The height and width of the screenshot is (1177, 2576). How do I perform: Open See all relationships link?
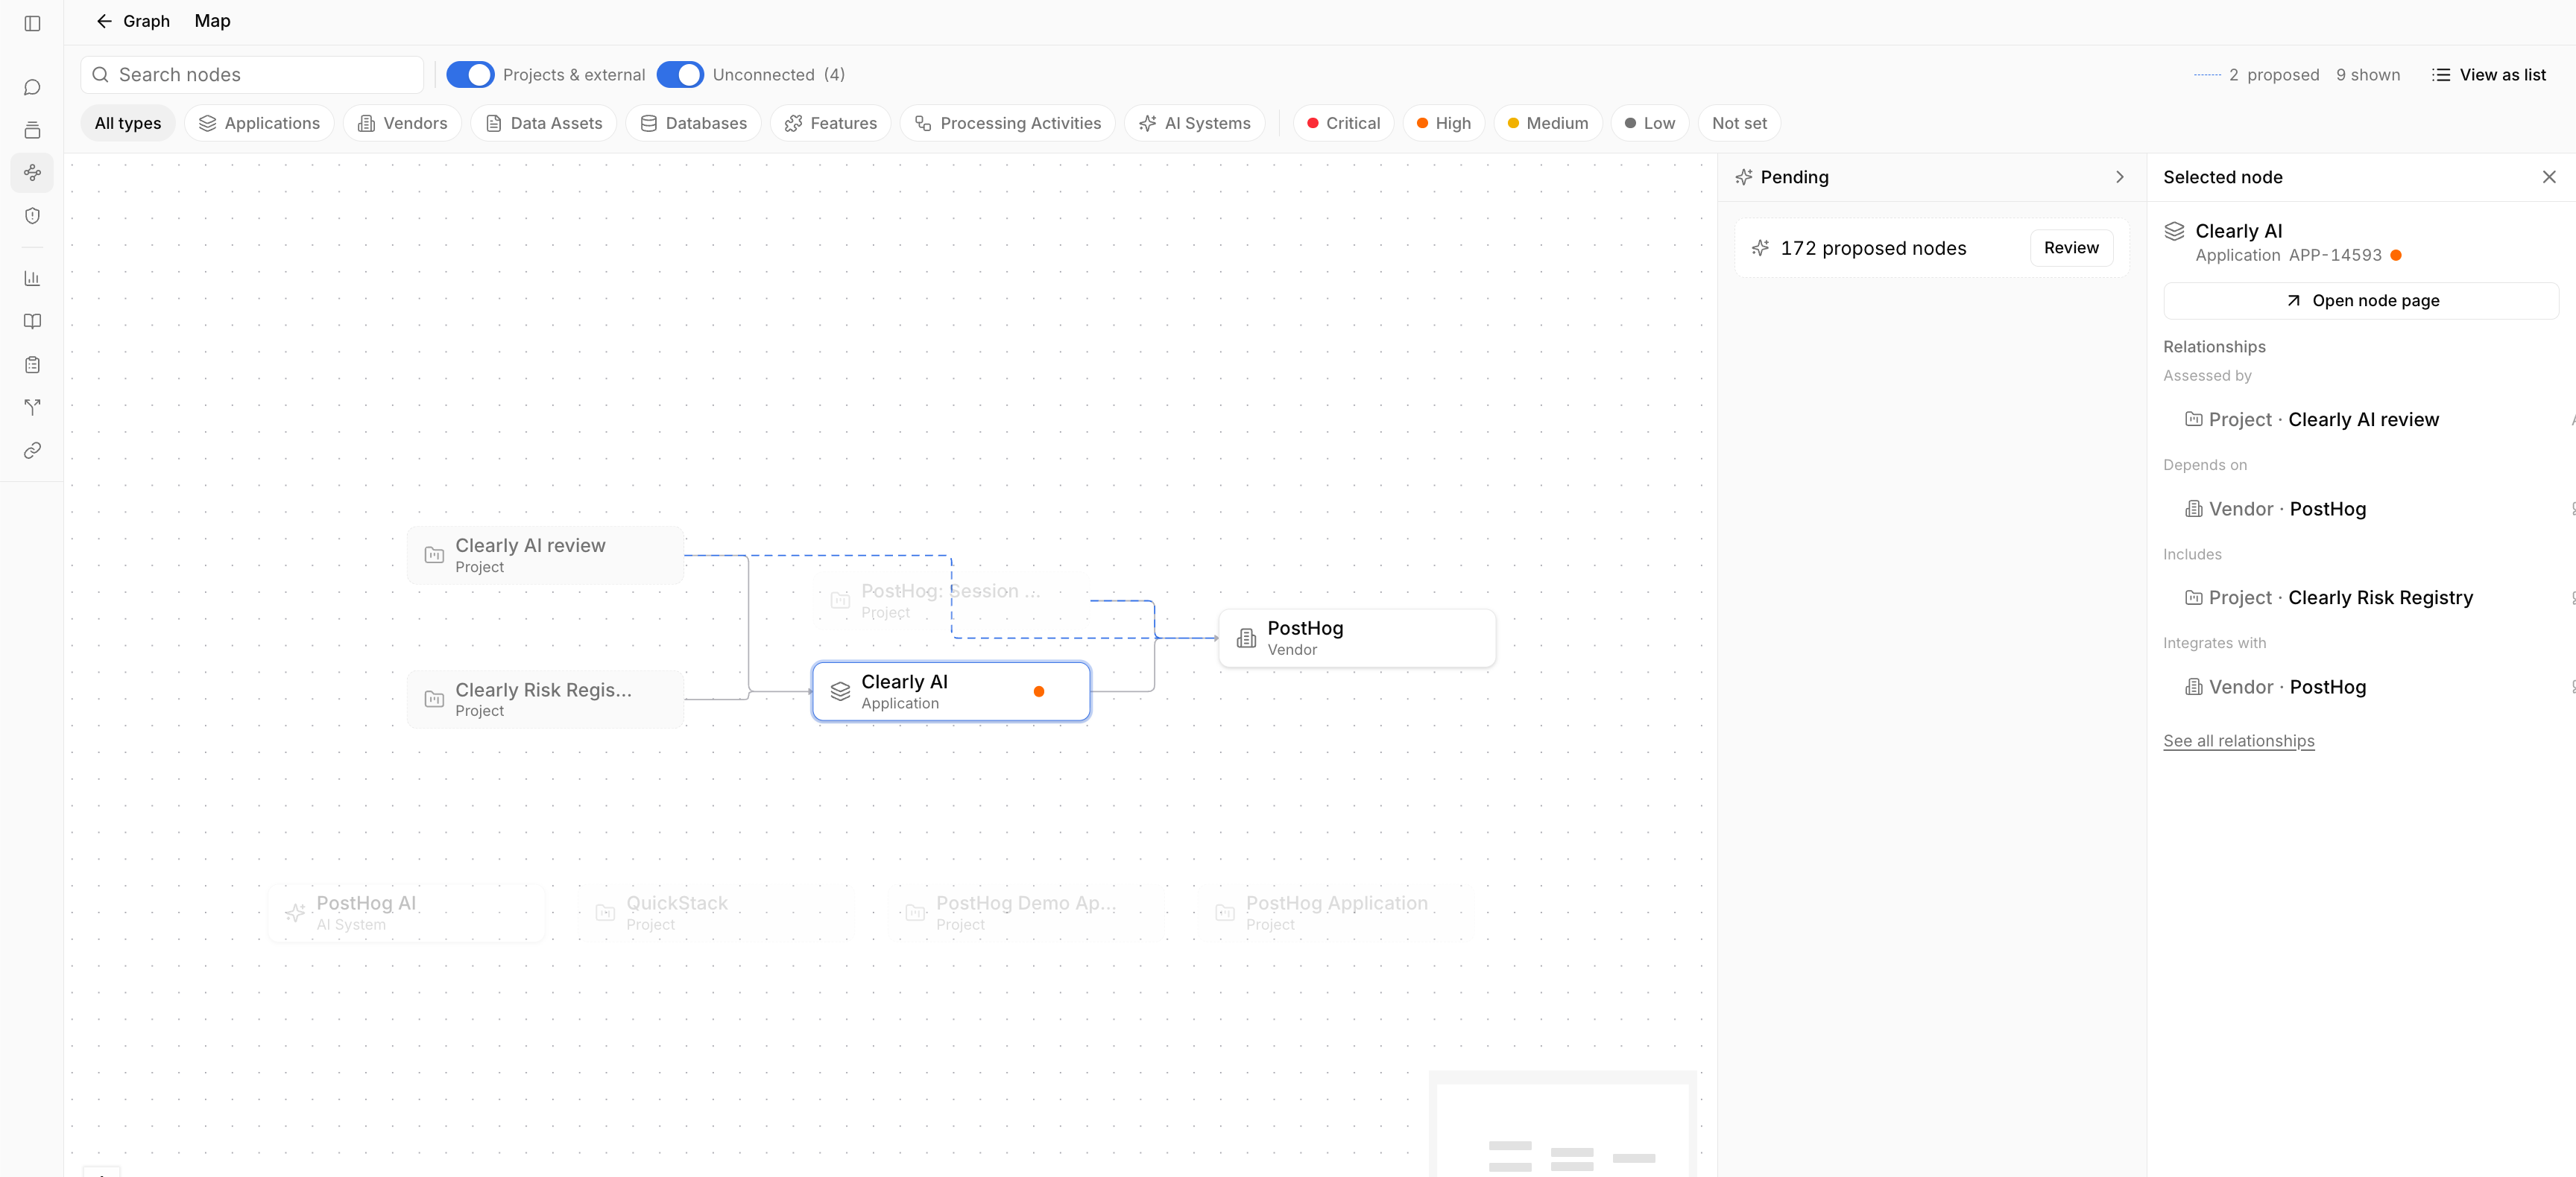click(x=2238, y=740)
